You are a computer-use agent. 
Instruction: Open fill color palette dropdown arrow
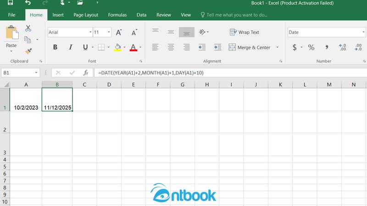click(x=124, y=48)
